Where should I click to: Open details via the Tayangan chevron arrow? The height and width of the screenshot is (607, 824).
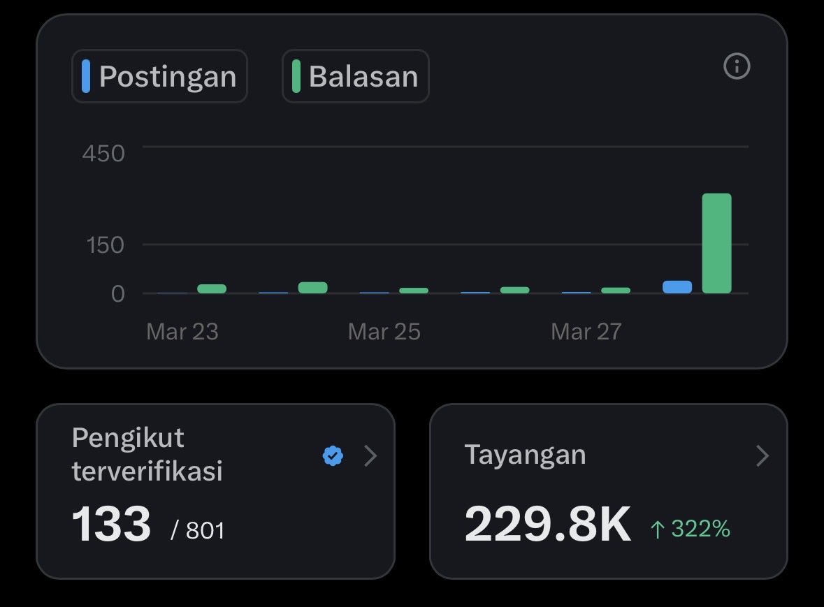coord(763,455)
